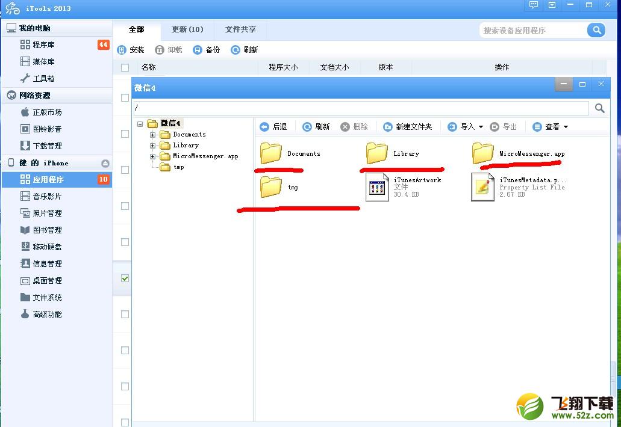Uncheck the checked app row checkbox

point(125,278)
